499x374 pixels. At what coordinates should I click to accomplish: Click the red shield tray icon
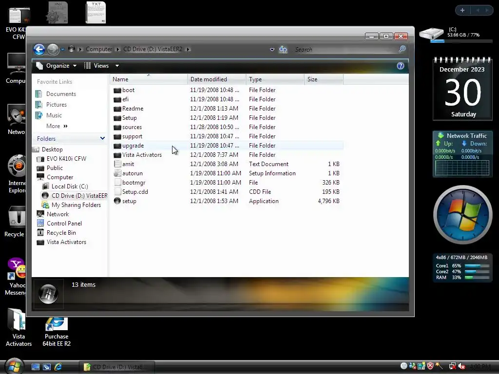430,366
